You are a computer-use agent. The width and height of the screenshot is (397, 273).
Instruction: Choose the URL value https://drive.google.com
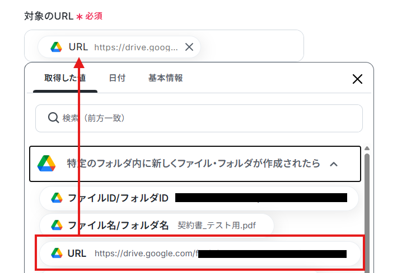click(200, 253)
